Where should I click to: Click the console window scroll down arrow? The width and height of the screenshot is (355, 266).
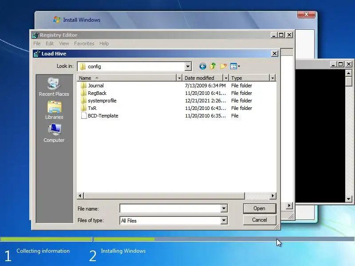coord(349,199)
